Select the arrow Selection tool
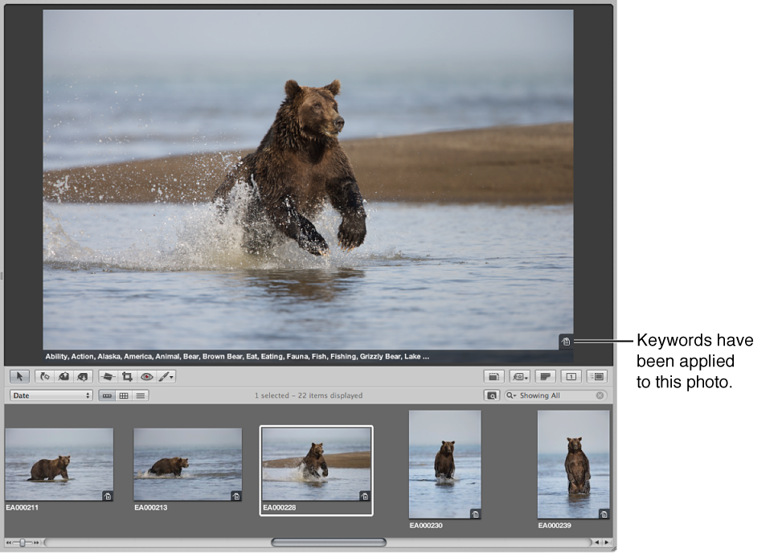The image size is (778, 553). tap(21, 376)
